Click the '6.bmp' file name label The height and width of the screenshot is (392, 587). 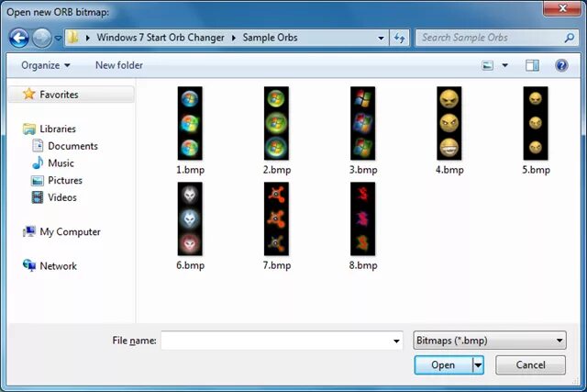pyautogui.click(x=190, y=265)
